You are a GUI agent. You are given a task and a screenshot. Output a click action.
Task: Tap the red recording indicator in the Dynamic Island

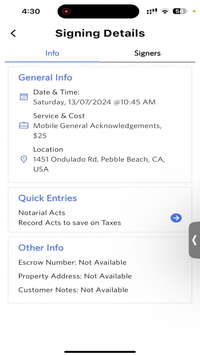[66, 11]
